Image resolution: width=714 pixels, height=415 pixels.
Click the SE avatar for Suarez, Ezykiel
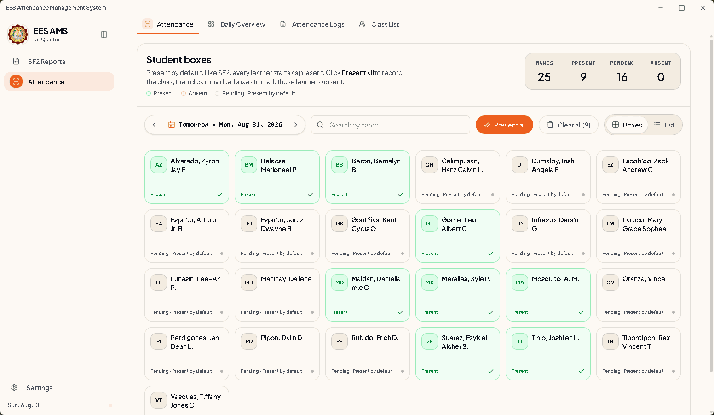[x=430, y=341]
